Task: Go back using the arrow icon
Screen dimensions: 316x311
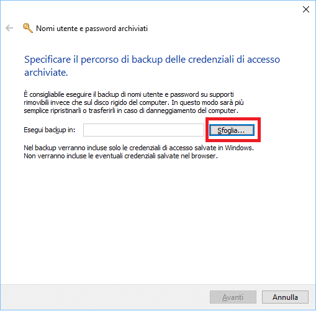Action: coord(9,28)
